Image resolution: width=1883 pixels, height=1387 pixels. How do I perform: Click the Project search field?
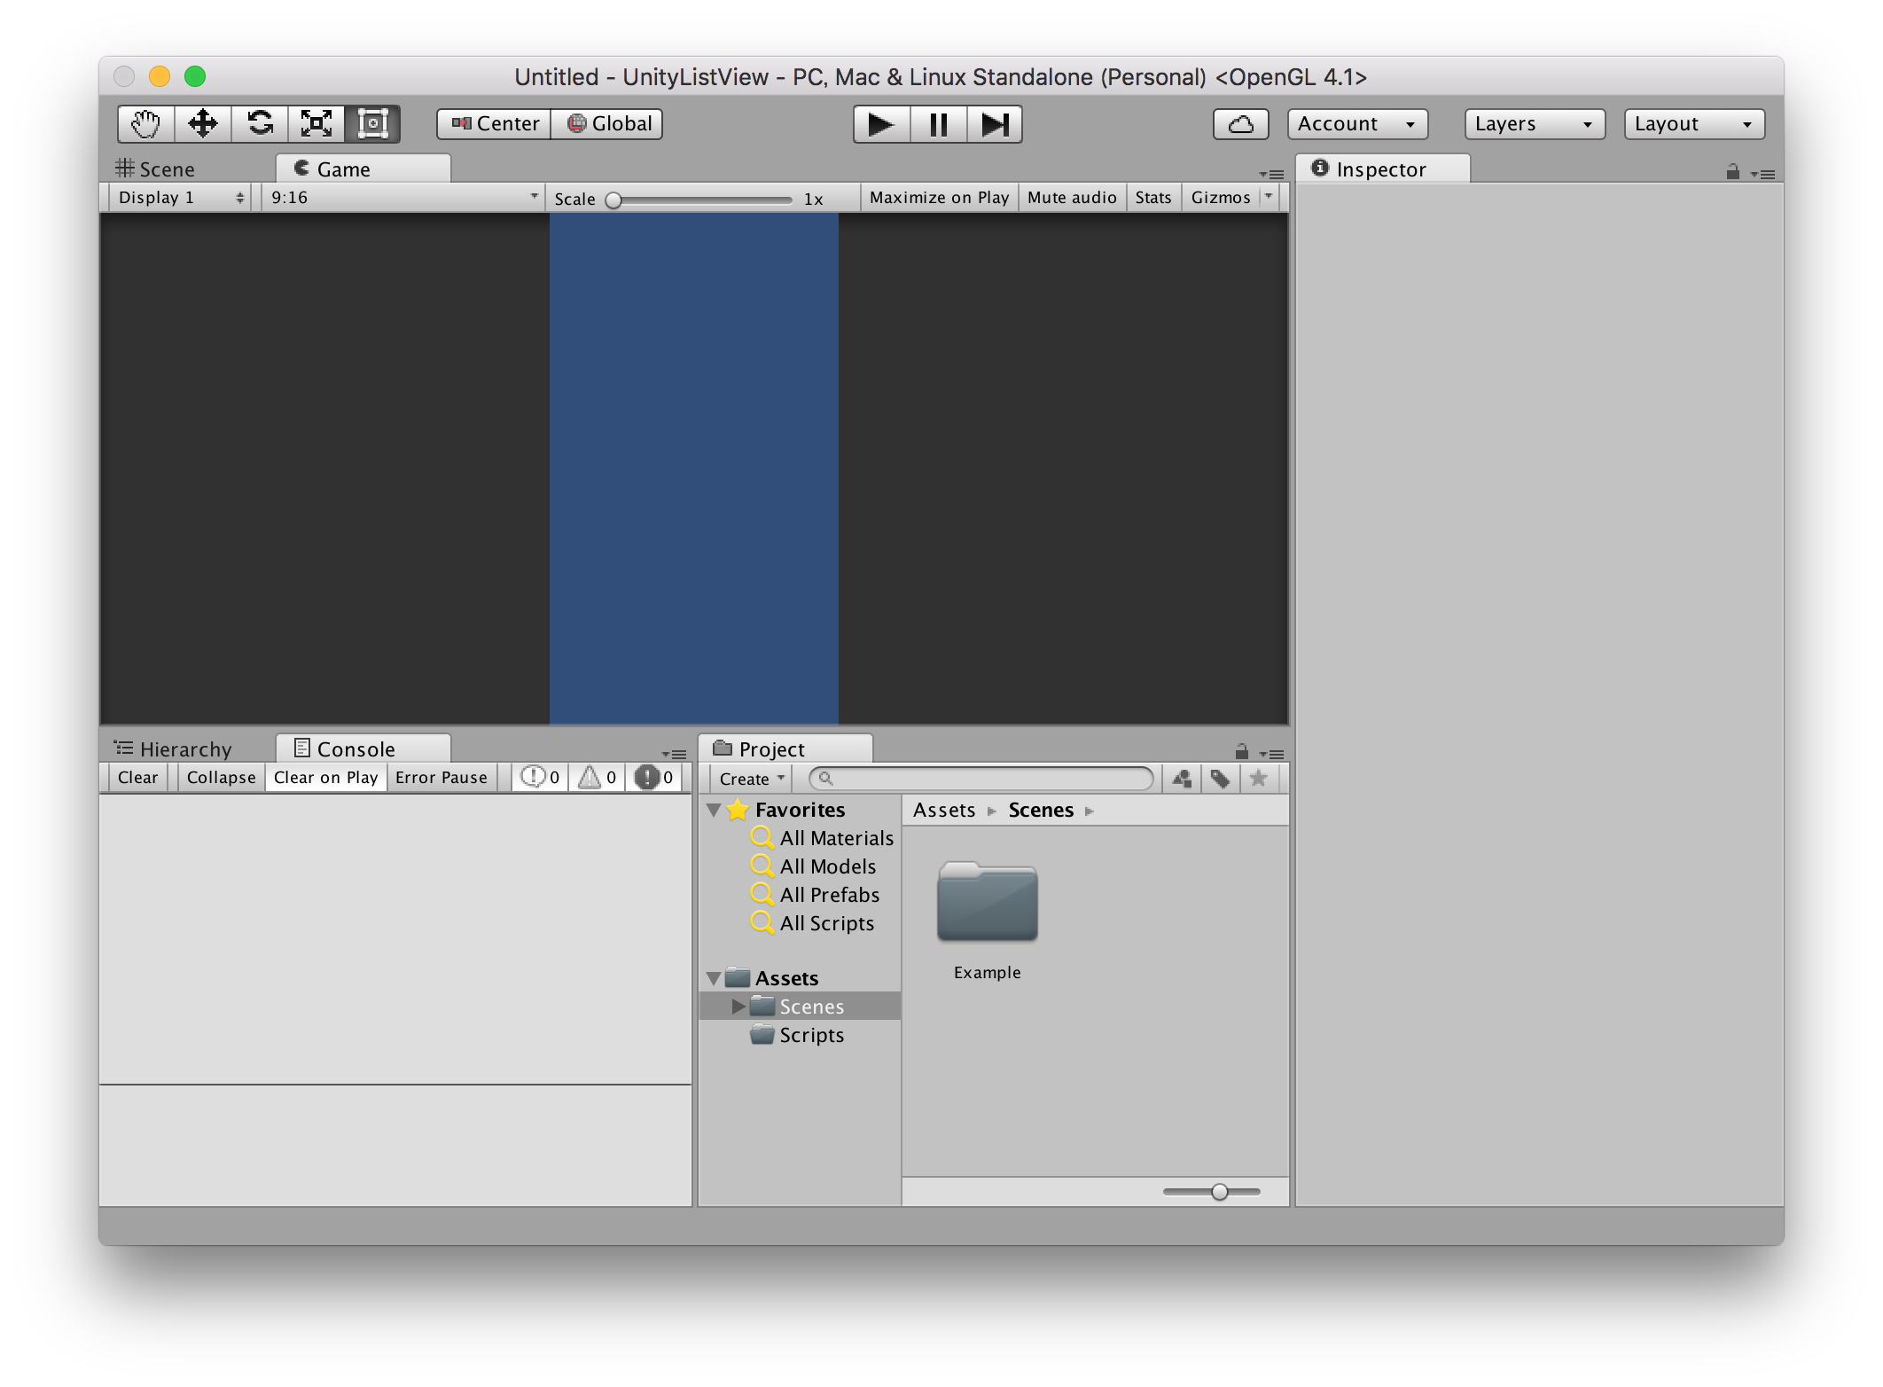coord(982,779)
